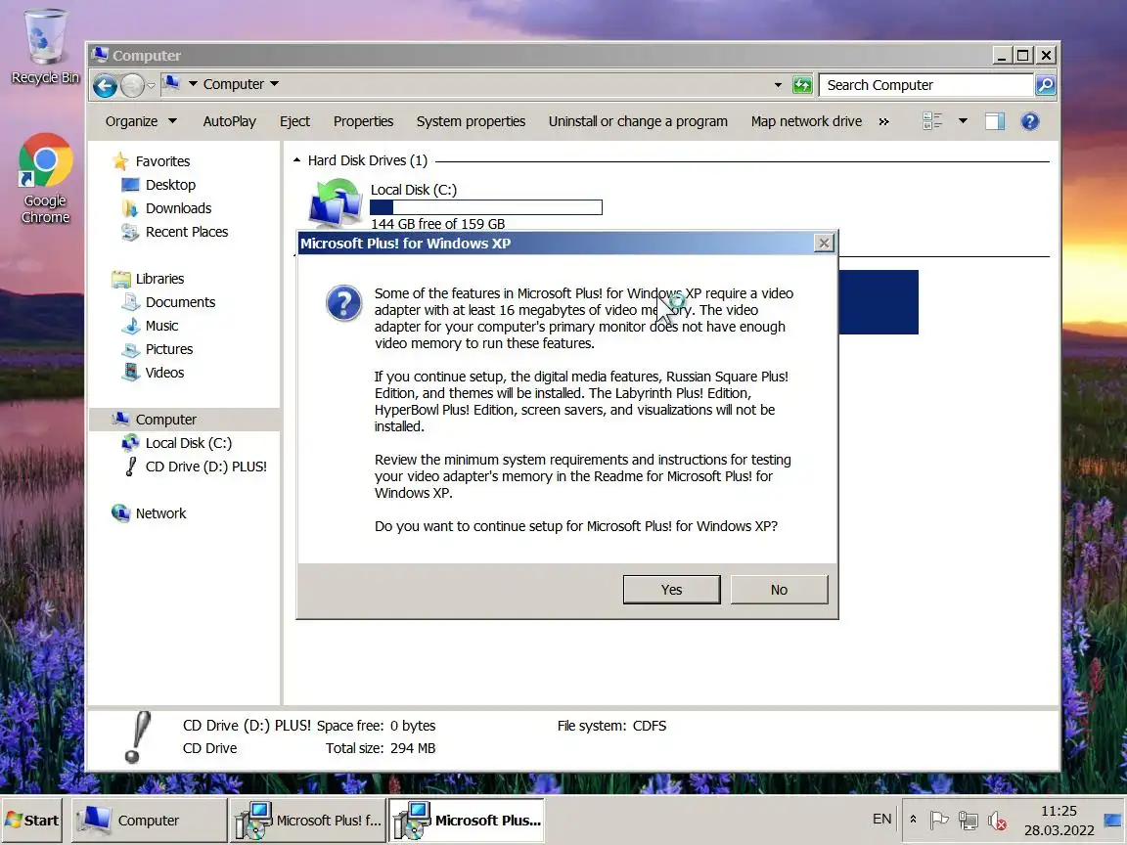Switch to Computer taskbar button
1127x845 pixels.
[x=149, y=820]
